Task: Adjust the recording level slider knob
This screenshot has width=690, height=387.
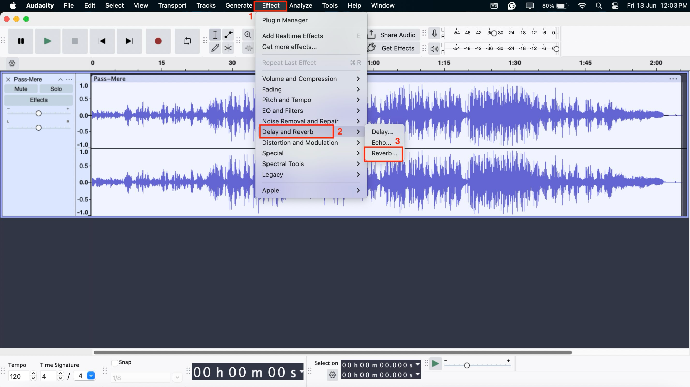Action: tap(494, 33)
